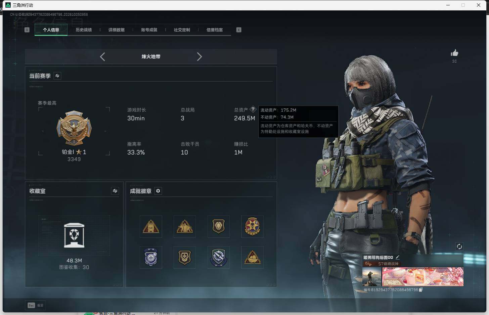
Task: Click the rotate character refresh icon
Action: click(x=459, y=247)
